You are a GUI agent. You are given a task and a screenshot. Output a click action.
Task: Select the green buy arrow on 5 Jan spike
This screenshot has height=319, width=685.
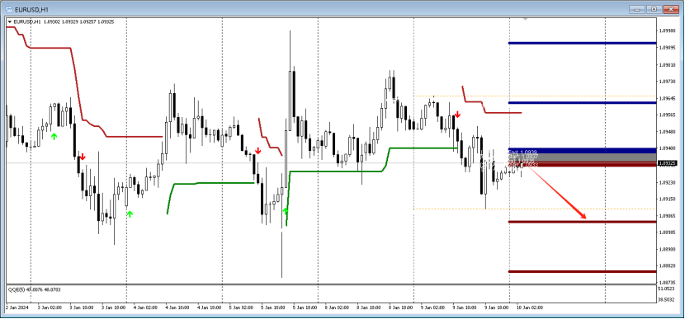(286, 211)
